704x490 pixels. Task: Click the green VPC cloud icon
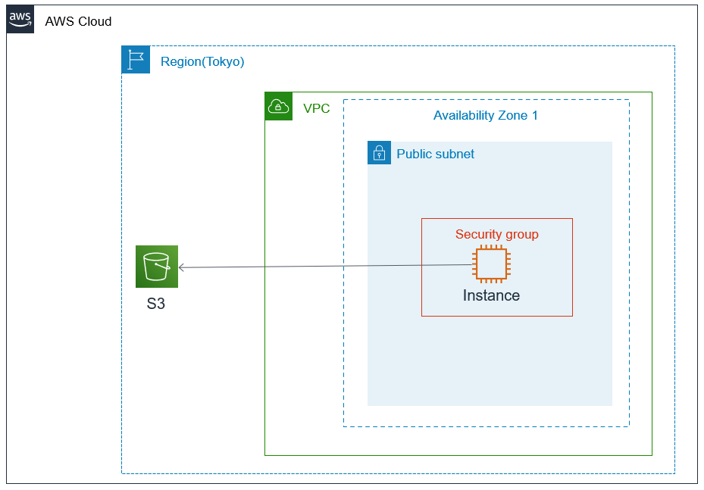[278, 106]
